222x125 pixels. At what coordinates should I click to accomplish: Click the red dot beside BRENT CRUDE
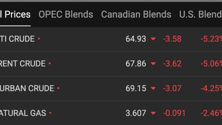[x=50, y=63]
